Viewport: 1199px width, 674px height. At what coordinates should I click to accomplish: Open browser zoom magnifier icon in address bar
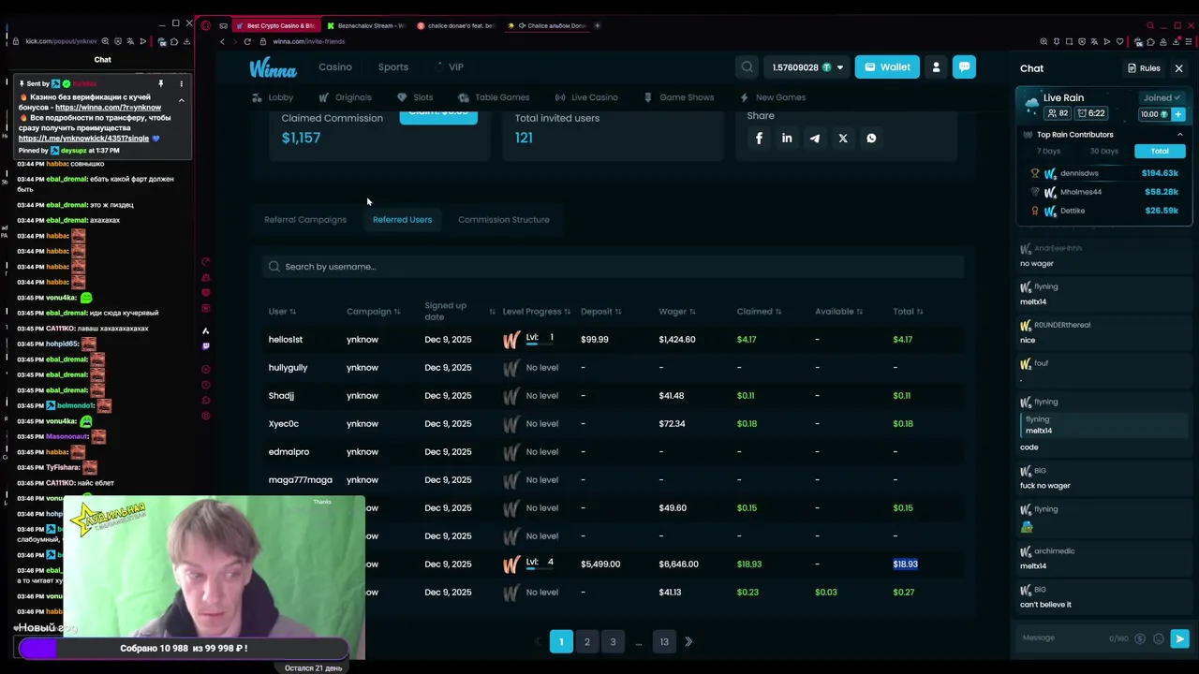1044,41
